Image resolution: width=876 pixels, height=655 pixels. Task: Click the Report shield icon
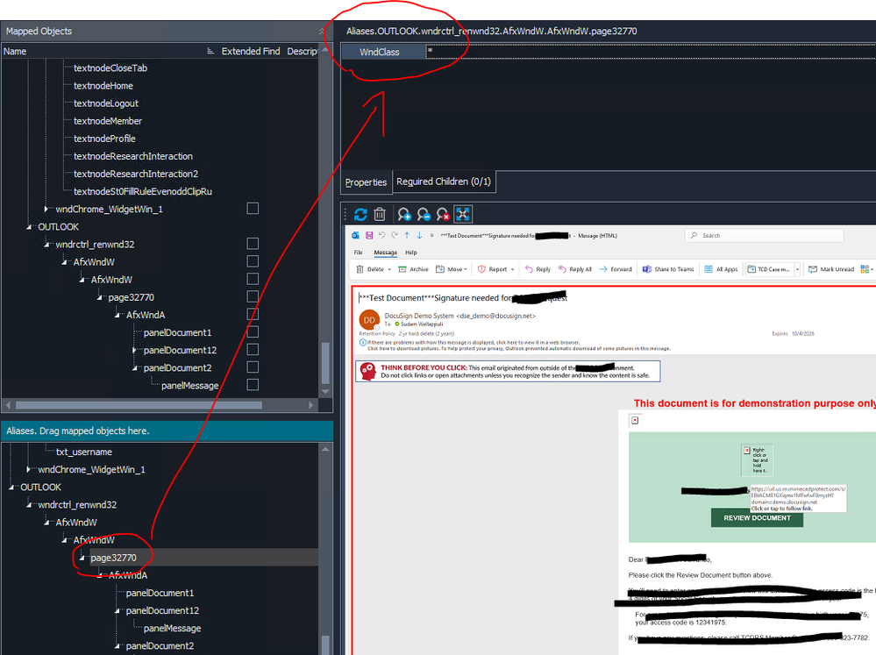coord(481,269)
